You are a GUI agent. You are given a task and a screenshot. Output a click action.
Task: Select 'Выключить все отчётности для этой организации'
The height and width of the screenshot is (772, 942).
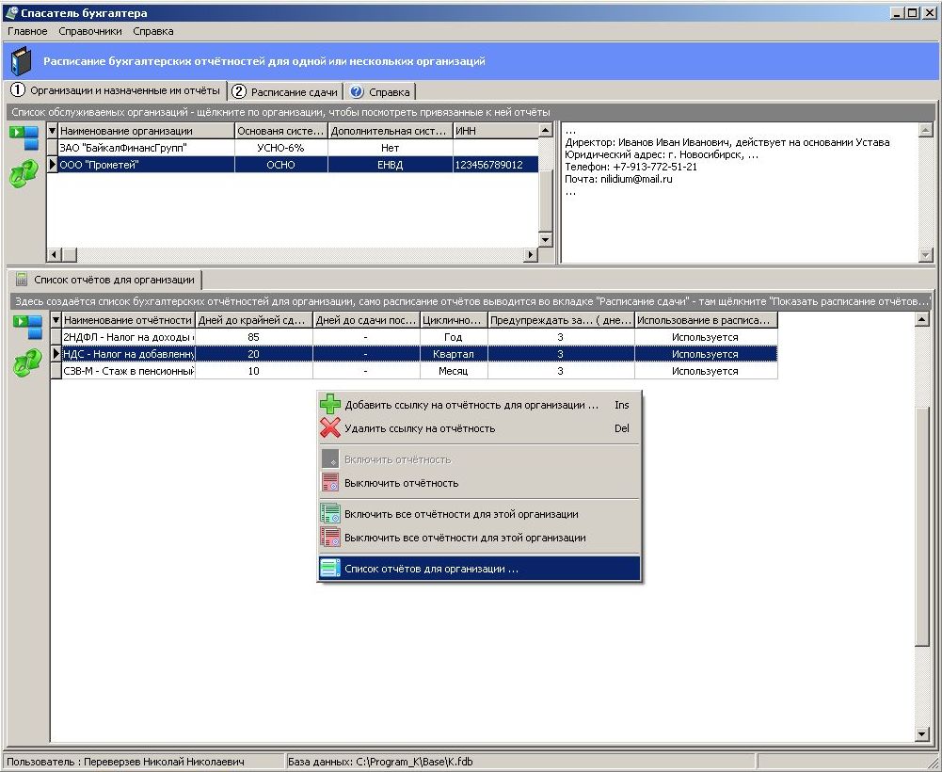[465, 538]
